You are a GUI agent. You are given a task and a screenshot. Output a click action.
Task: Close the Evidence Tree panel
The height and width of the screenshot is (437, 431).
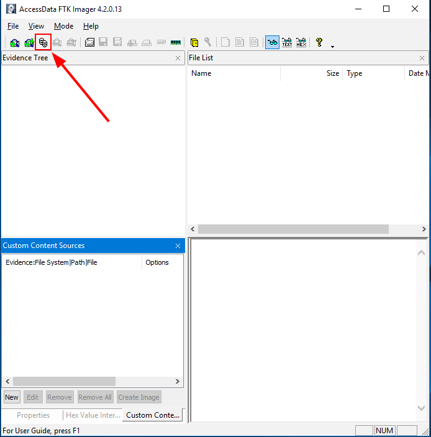178,58
